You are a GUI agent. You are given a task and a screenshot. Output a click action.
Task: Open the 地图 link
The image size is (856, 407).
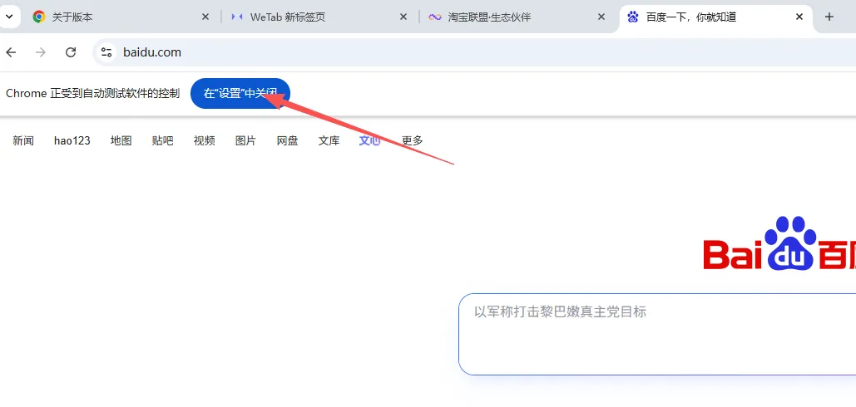121,140
